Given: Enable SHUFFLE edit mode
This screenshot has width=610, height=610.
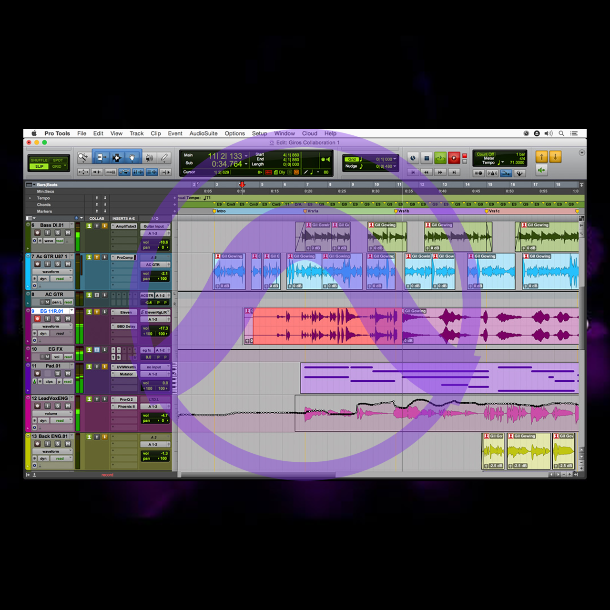Looking at the screenshot, I should pos(39,160).
